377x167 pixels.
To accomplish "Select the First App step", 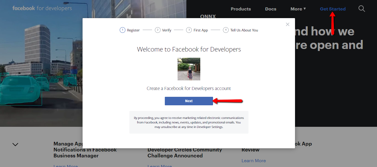I will [x=197, y=30].
